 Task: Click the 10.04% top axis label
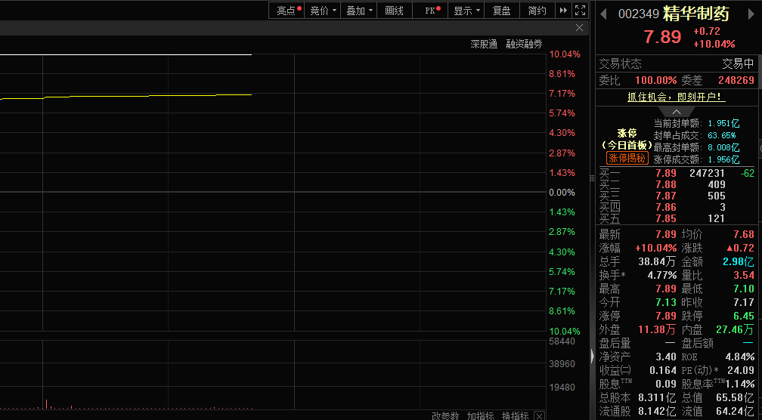point(565,54)
